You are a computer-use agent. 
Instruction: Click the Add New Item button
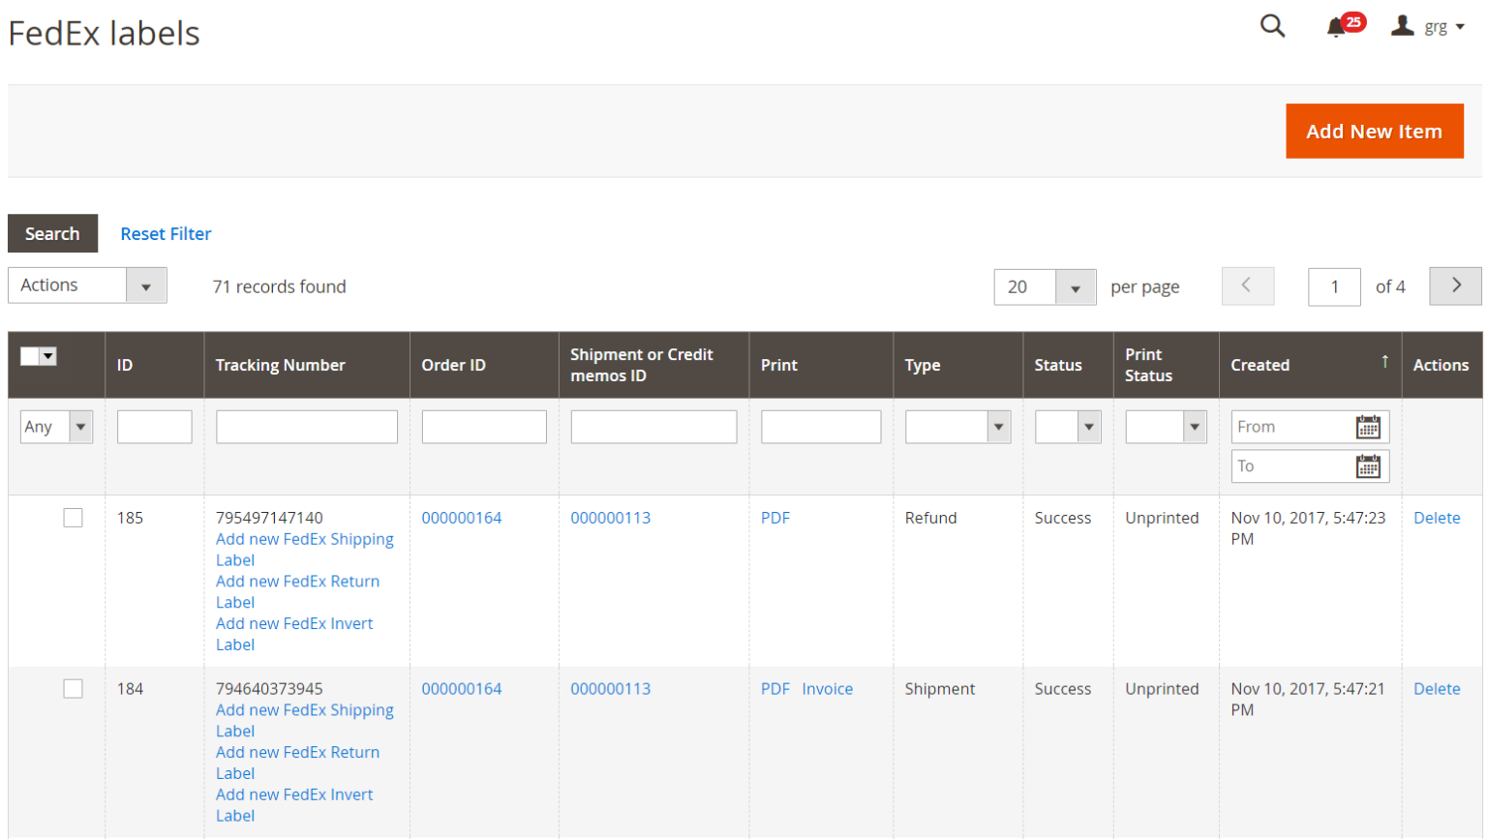pyautogui.click(x=1374, y=131)
